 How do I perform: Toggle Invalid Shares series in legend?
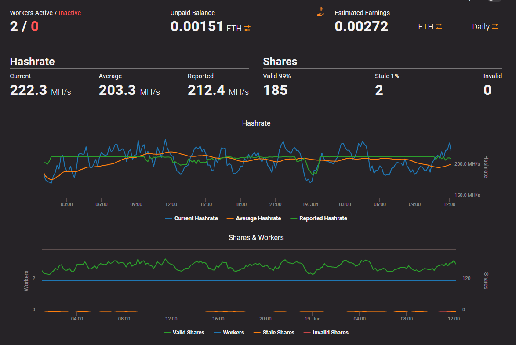point(326,333)
